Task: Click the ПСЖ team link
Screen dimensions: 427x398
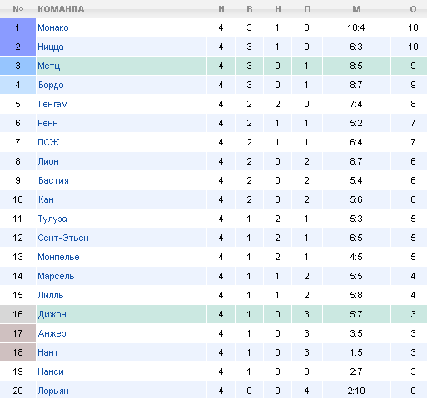Action: [48, 142]
